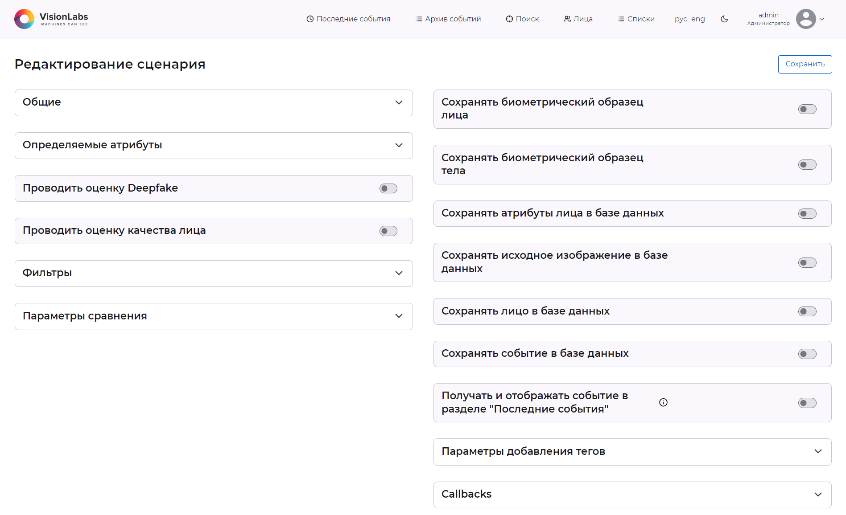
Task: Toggle Сохранять атрибуты лица в базе данных
Action: pos(807,214)
